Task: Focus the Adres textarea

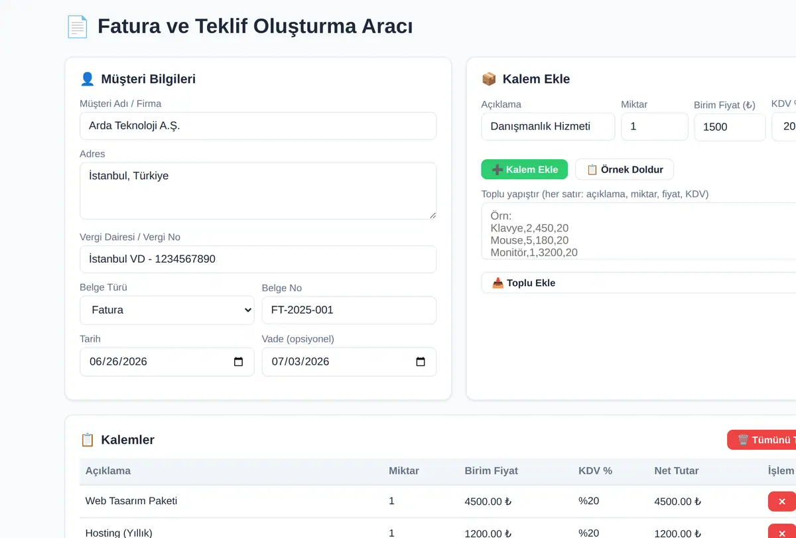Action: (258, 191)
